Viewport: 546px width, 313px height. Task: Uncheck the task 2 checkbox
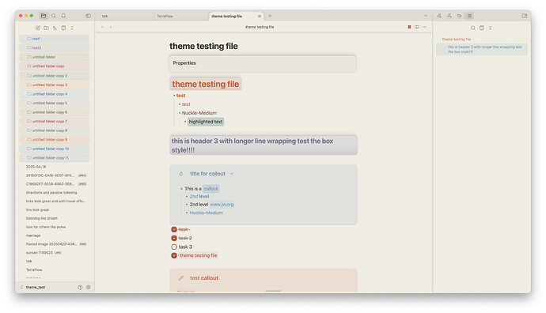pos(174,238)
